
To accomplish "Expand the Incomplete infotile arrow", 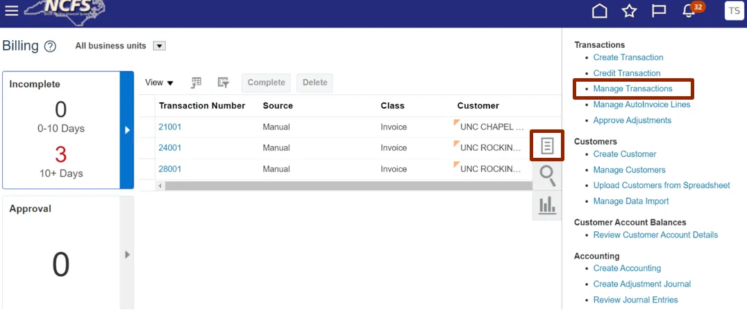I will [126, 129].
